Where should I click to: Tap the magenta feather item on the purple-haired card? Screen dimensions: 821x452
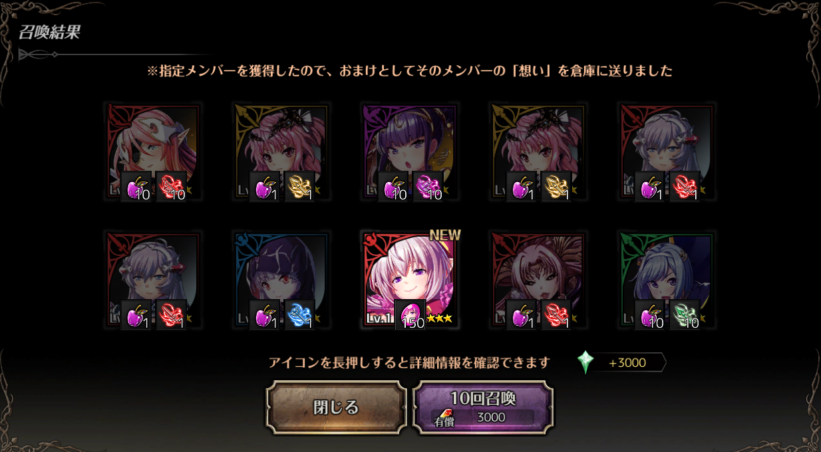[428, 187]
